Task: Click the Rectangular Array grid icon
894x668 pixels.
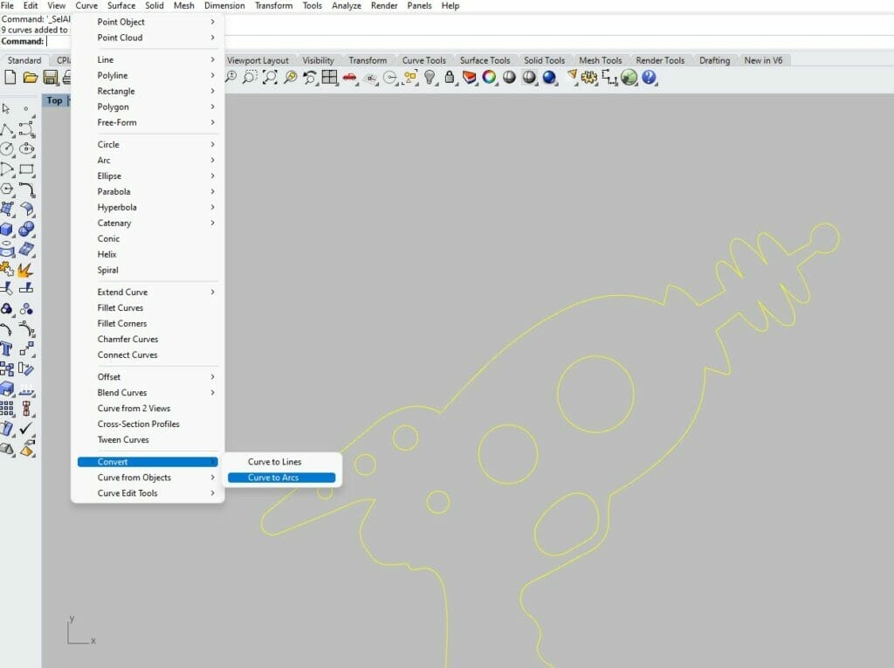Action: click(7, 408)
